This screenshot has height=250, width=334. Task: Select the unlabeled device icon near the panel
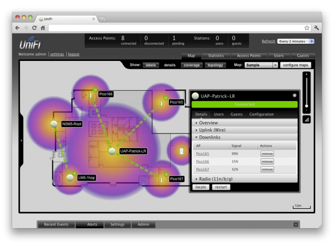(x=182, y=151)
